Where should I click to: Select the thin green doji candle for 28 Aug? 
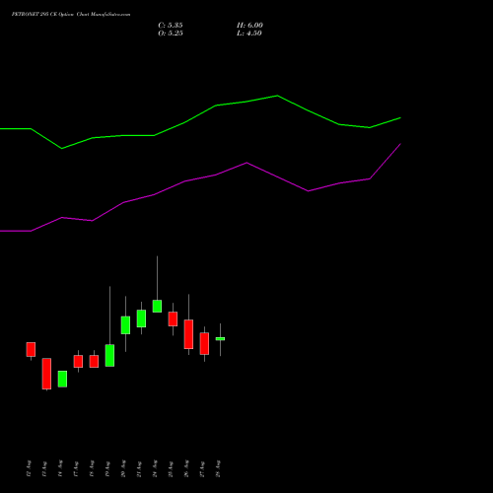[x=220, y=338]
